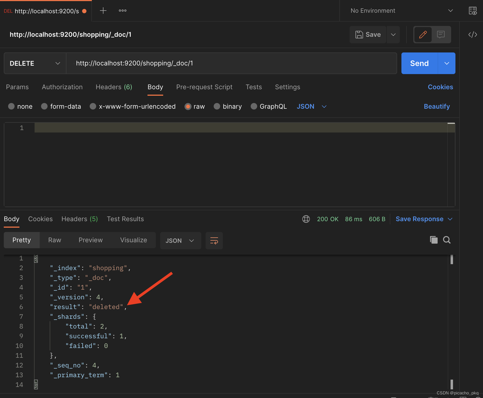Switch to edit mode with pencil icon
483x398 pixels.
(423, 35)
